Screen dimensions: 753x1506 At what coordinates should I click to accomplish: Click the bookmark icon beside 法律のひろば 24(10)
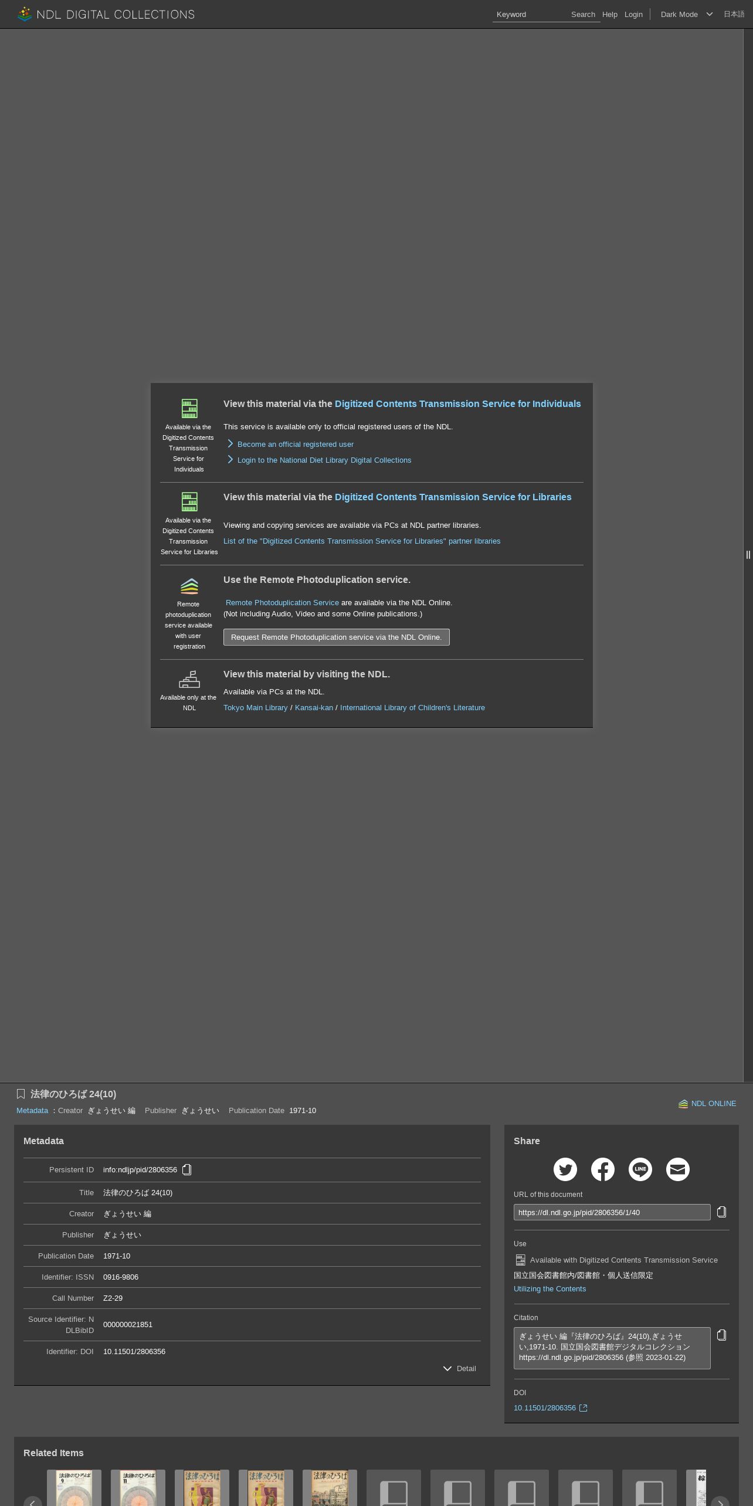21,1094
